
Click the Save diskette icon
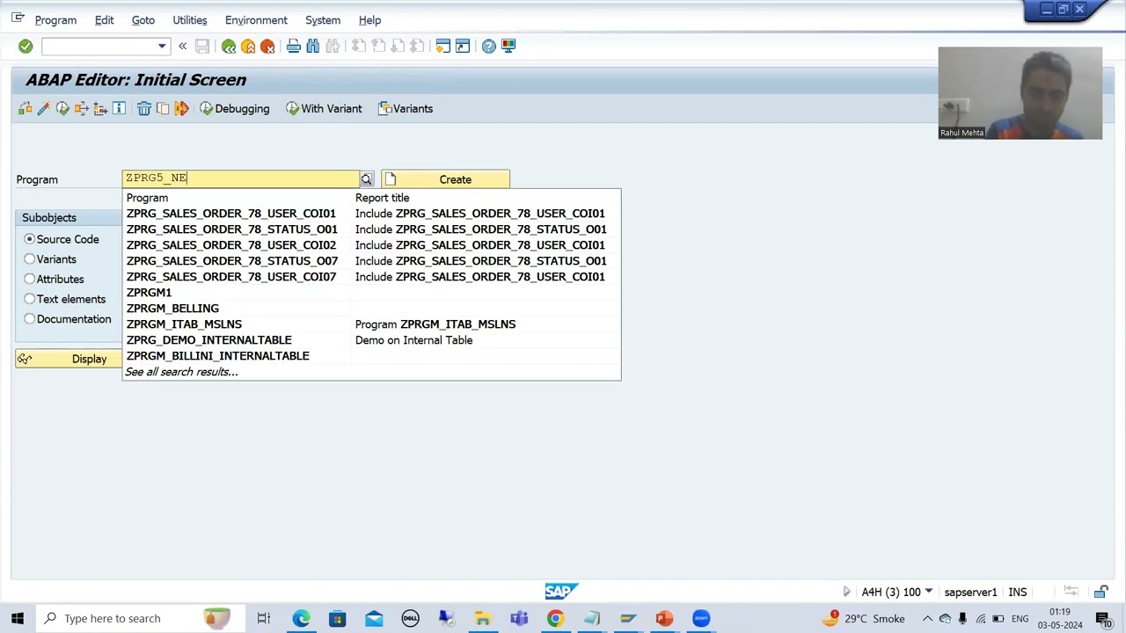[x=202, y=46]
